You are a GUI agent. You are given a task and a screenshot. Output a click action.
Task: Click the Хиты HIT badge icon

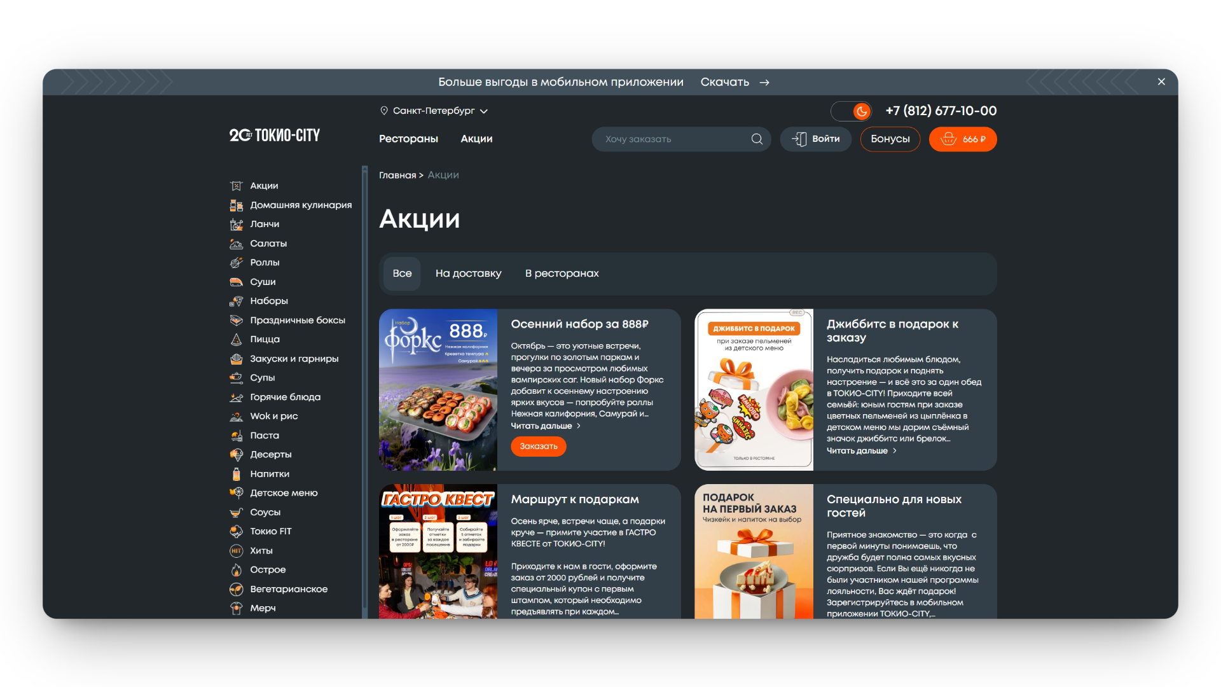[236, 551]
